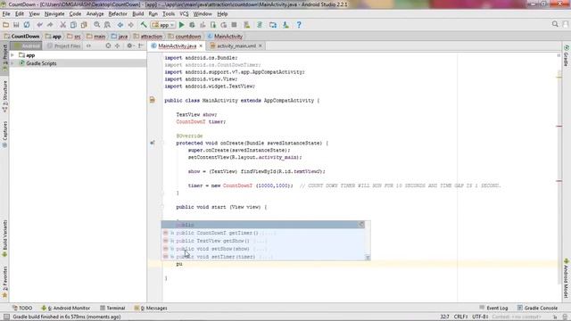Open the View menu

click(x=34, y=14)
